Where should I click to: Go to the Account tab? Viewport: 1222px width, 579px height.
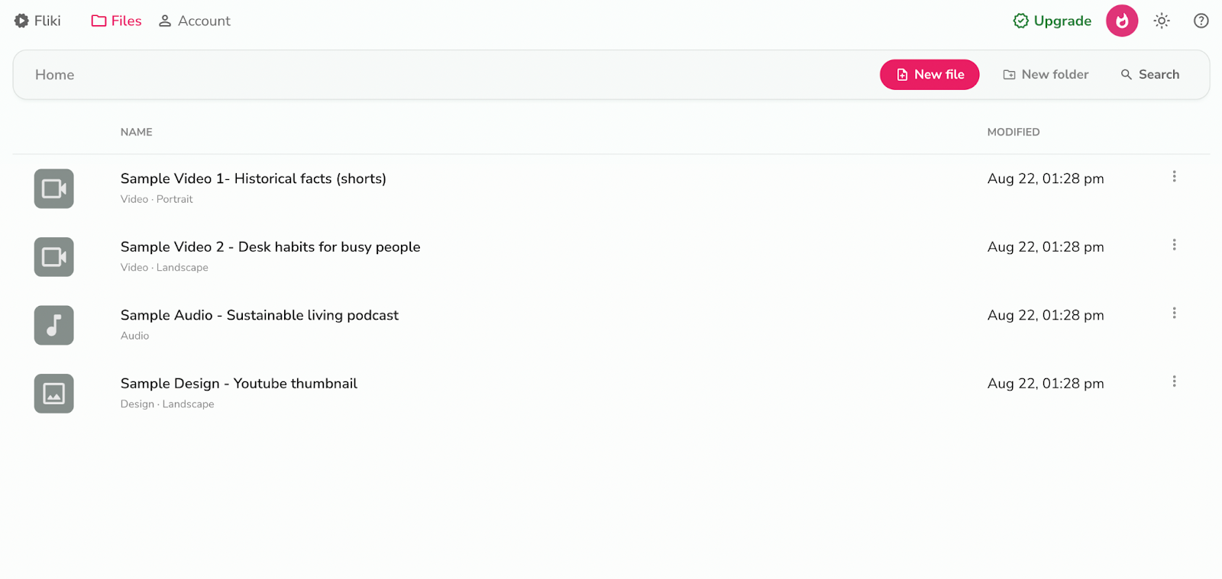(x=194, y=21)
